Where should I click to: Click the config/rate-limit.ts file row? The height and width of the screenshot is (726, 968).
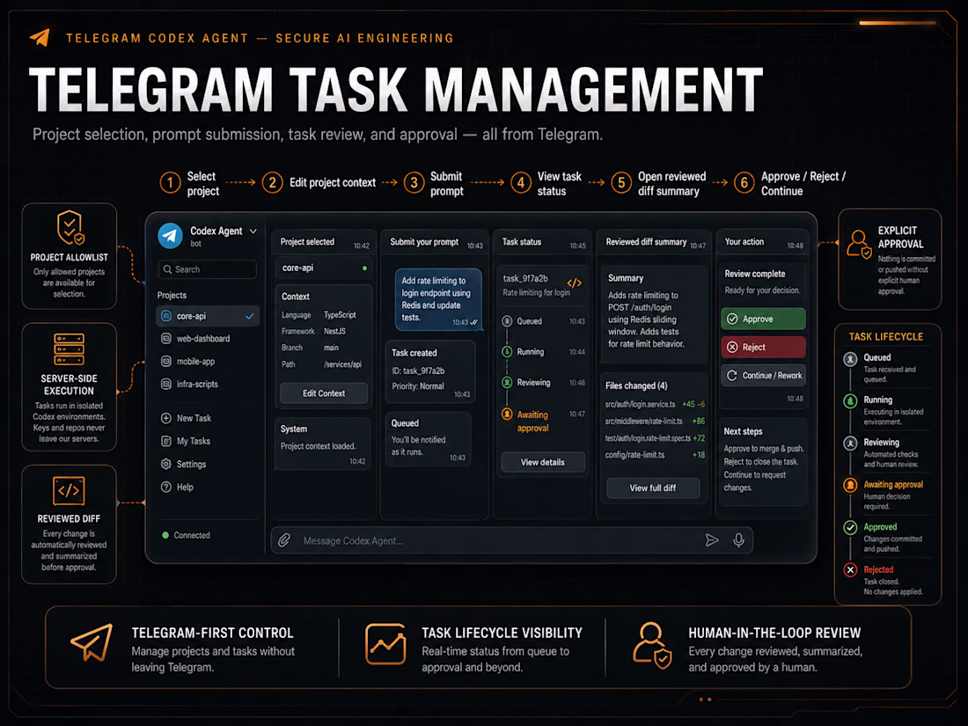(x=655, y=454)
